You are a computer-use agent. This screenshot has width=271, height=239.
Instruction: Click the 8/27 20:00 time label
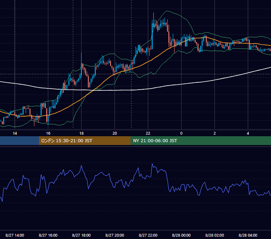coord(115,235)
